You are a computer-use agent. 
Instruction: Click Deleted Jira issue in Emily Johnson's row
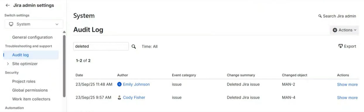tap(243, 84)
